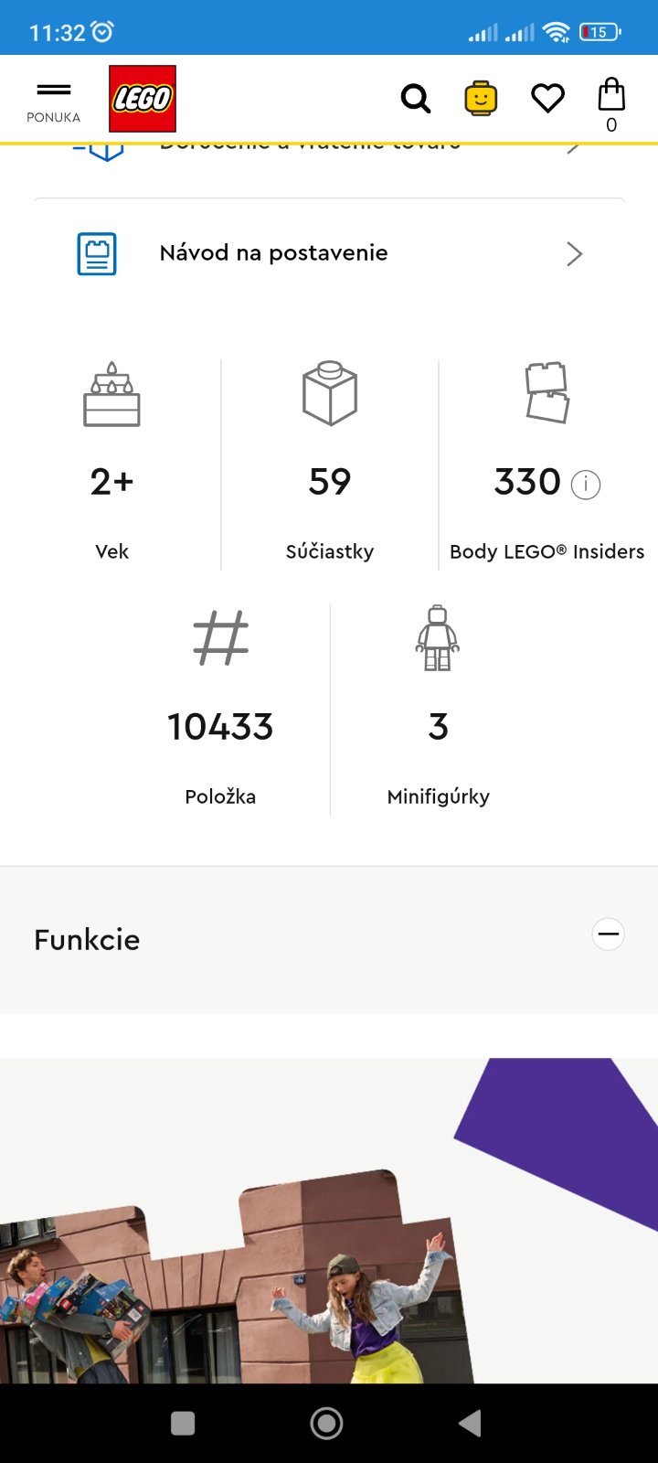Click the hash item number icon
Image resolution: width=658 pixels, height=1463 pixels.
click(x=220, y=638)
